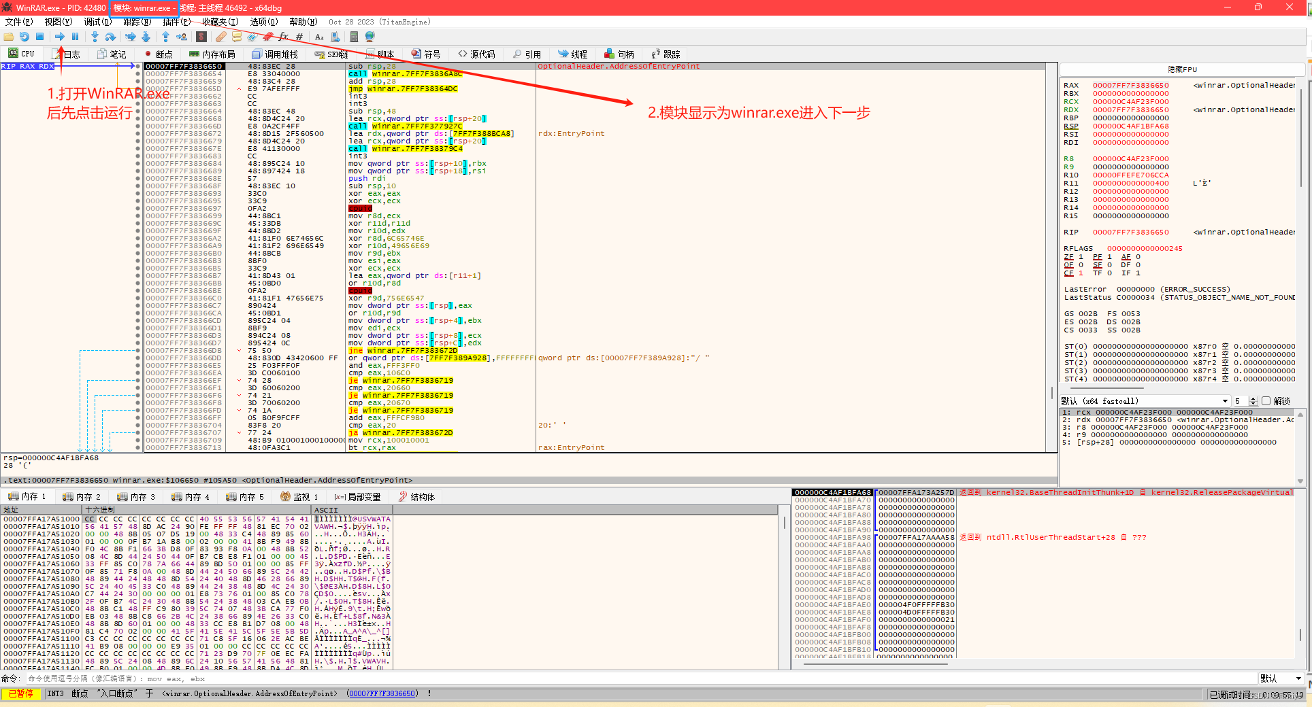Open the command bar 默认 dropdown
The height and width of the screenshot is (707, 1312).
(x=1281, y=678)
